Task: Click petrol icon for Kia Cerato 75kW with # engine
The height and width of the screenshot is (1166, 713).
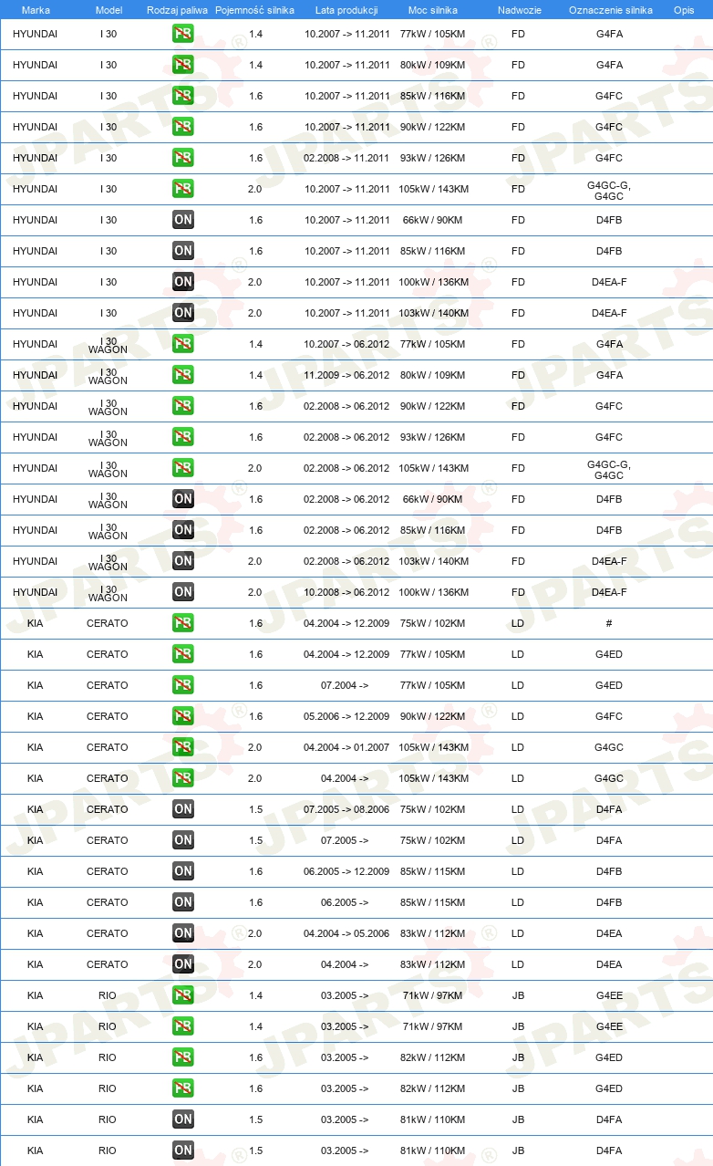Action: [x=182, y=623]
